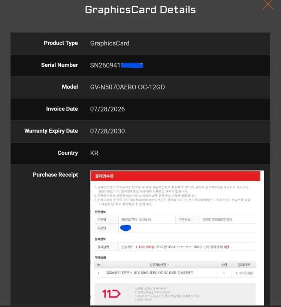Click the Invoice Date label
The height and width of the screenshot is (307, 281).
coord(62,109)
